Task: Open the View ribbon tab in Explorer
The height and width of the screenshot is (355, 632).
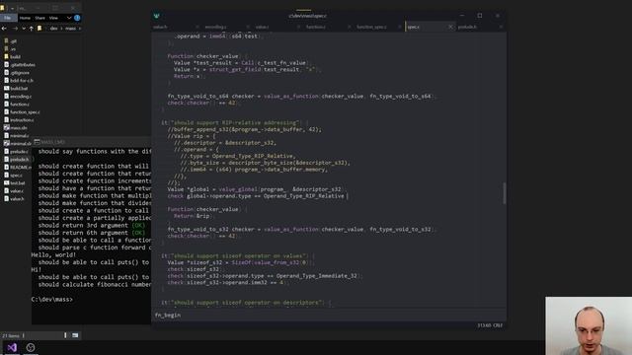Action: pos(53,18)
